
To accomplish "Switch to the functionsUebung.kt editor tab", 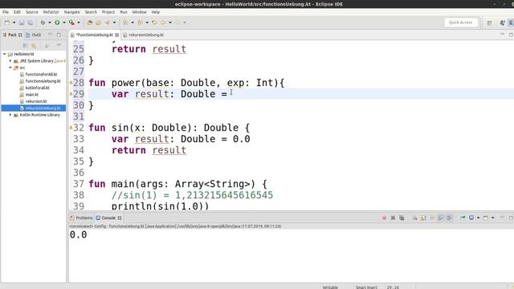I will pos(95,35).
